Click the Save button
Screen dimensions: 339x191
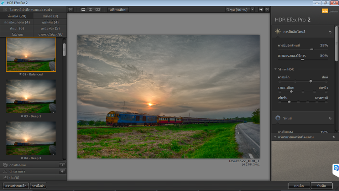tap(322, 186)
